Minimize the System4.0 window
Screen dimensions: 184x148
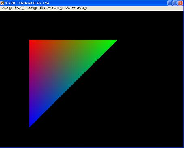(x=170, y=3)
